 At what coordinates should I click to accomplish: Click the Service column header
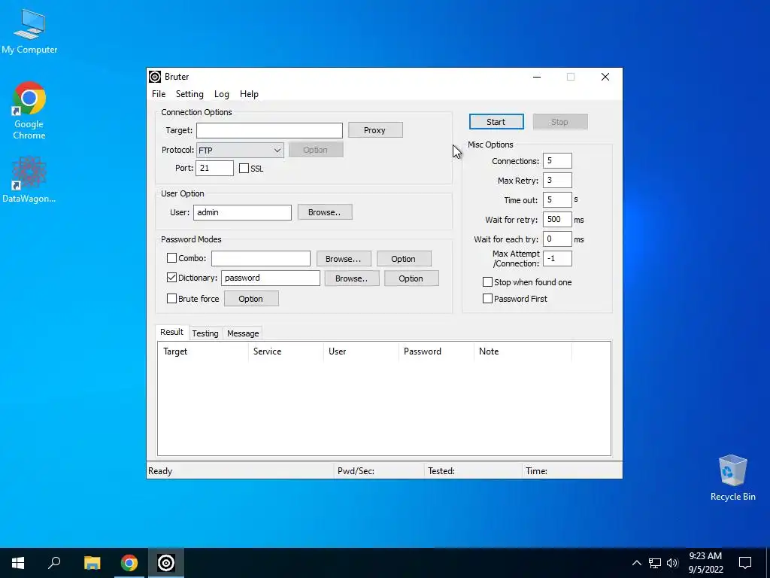[x=286, y=351]
